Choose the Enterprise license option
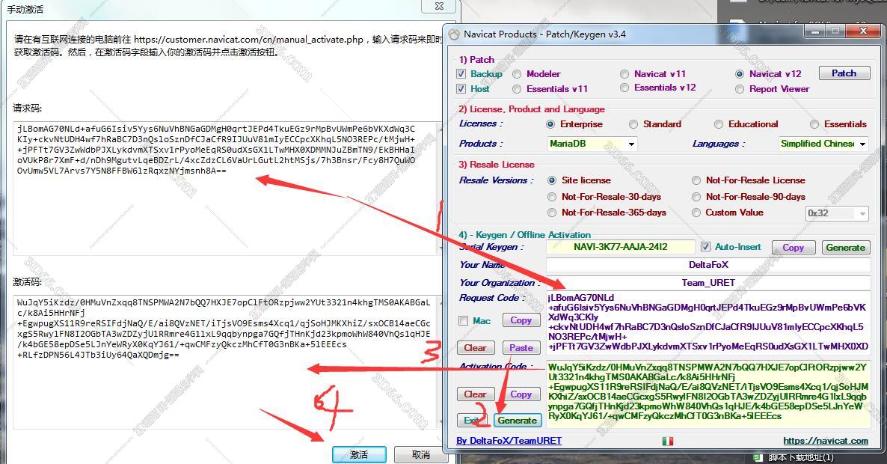The width and height of the screenshot is (887, 464). [x=550, y=124]
